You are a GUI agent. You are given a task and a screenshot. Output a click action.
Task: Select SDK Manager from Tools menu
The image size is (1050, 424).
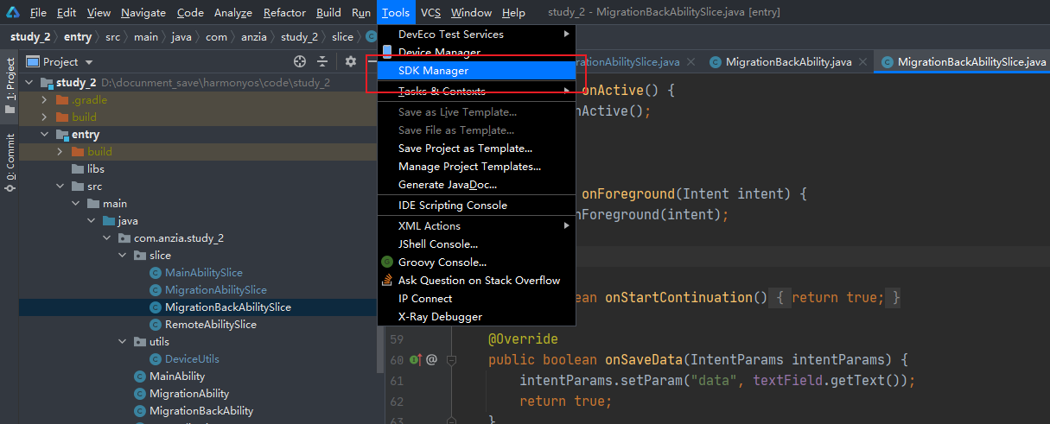click(433, 70)
